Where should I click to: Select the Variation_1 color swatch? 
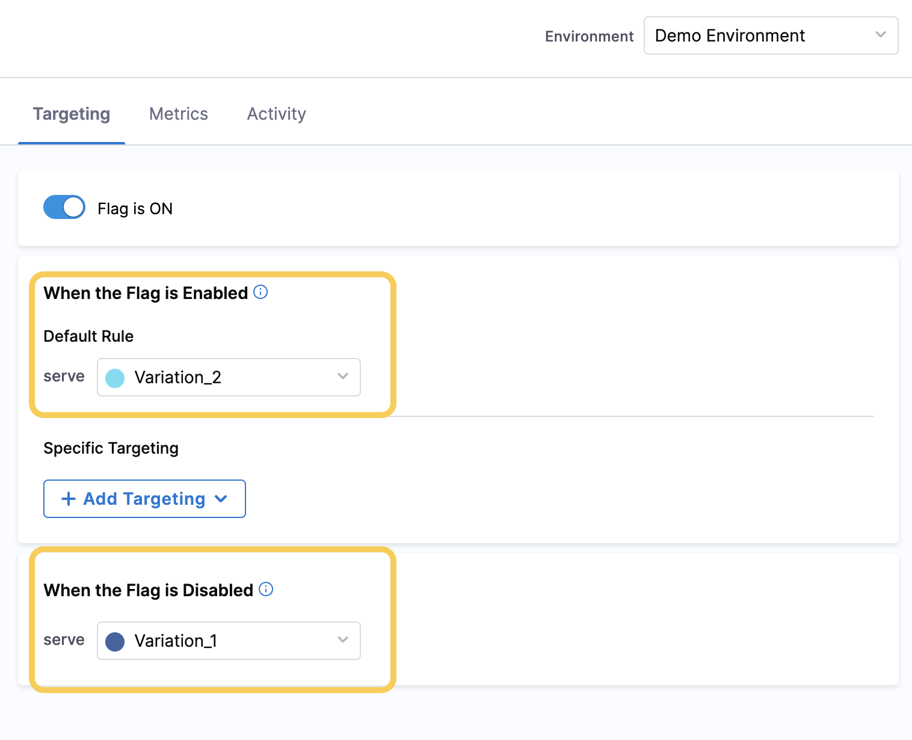pos(115,640)
